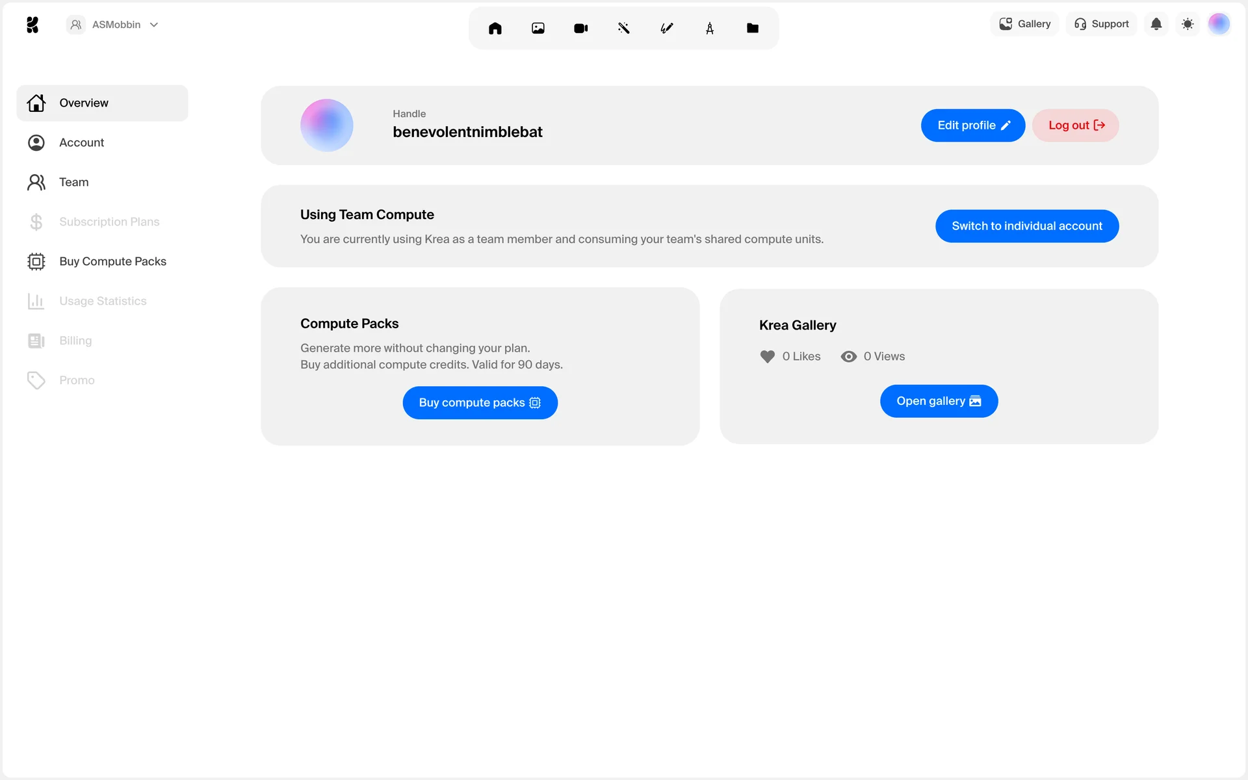1248x780 pixels.
Task: Open the Realtime brush tool icon
Action: [x=666, y=28]
